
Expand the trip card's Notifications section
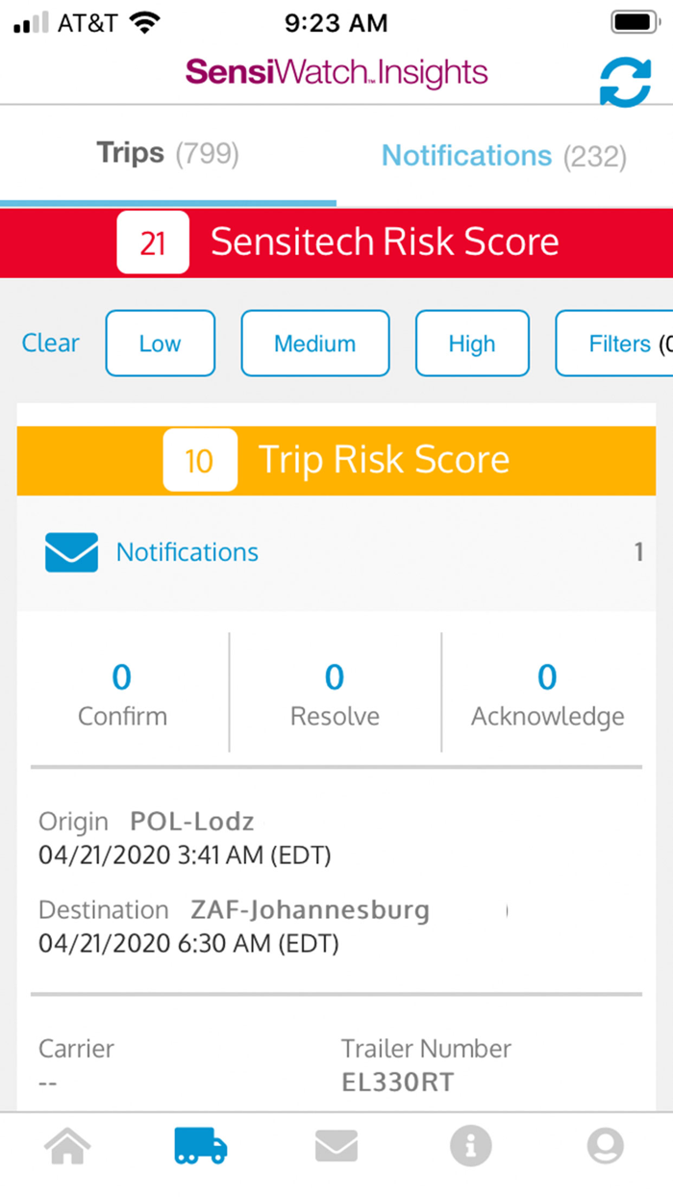pyautogui.click(x=187, y=551)
